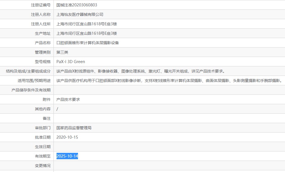Click the 产品技术要求 attachment value
The width and height of the screenshot is (285, 172).
coord(68,99)
